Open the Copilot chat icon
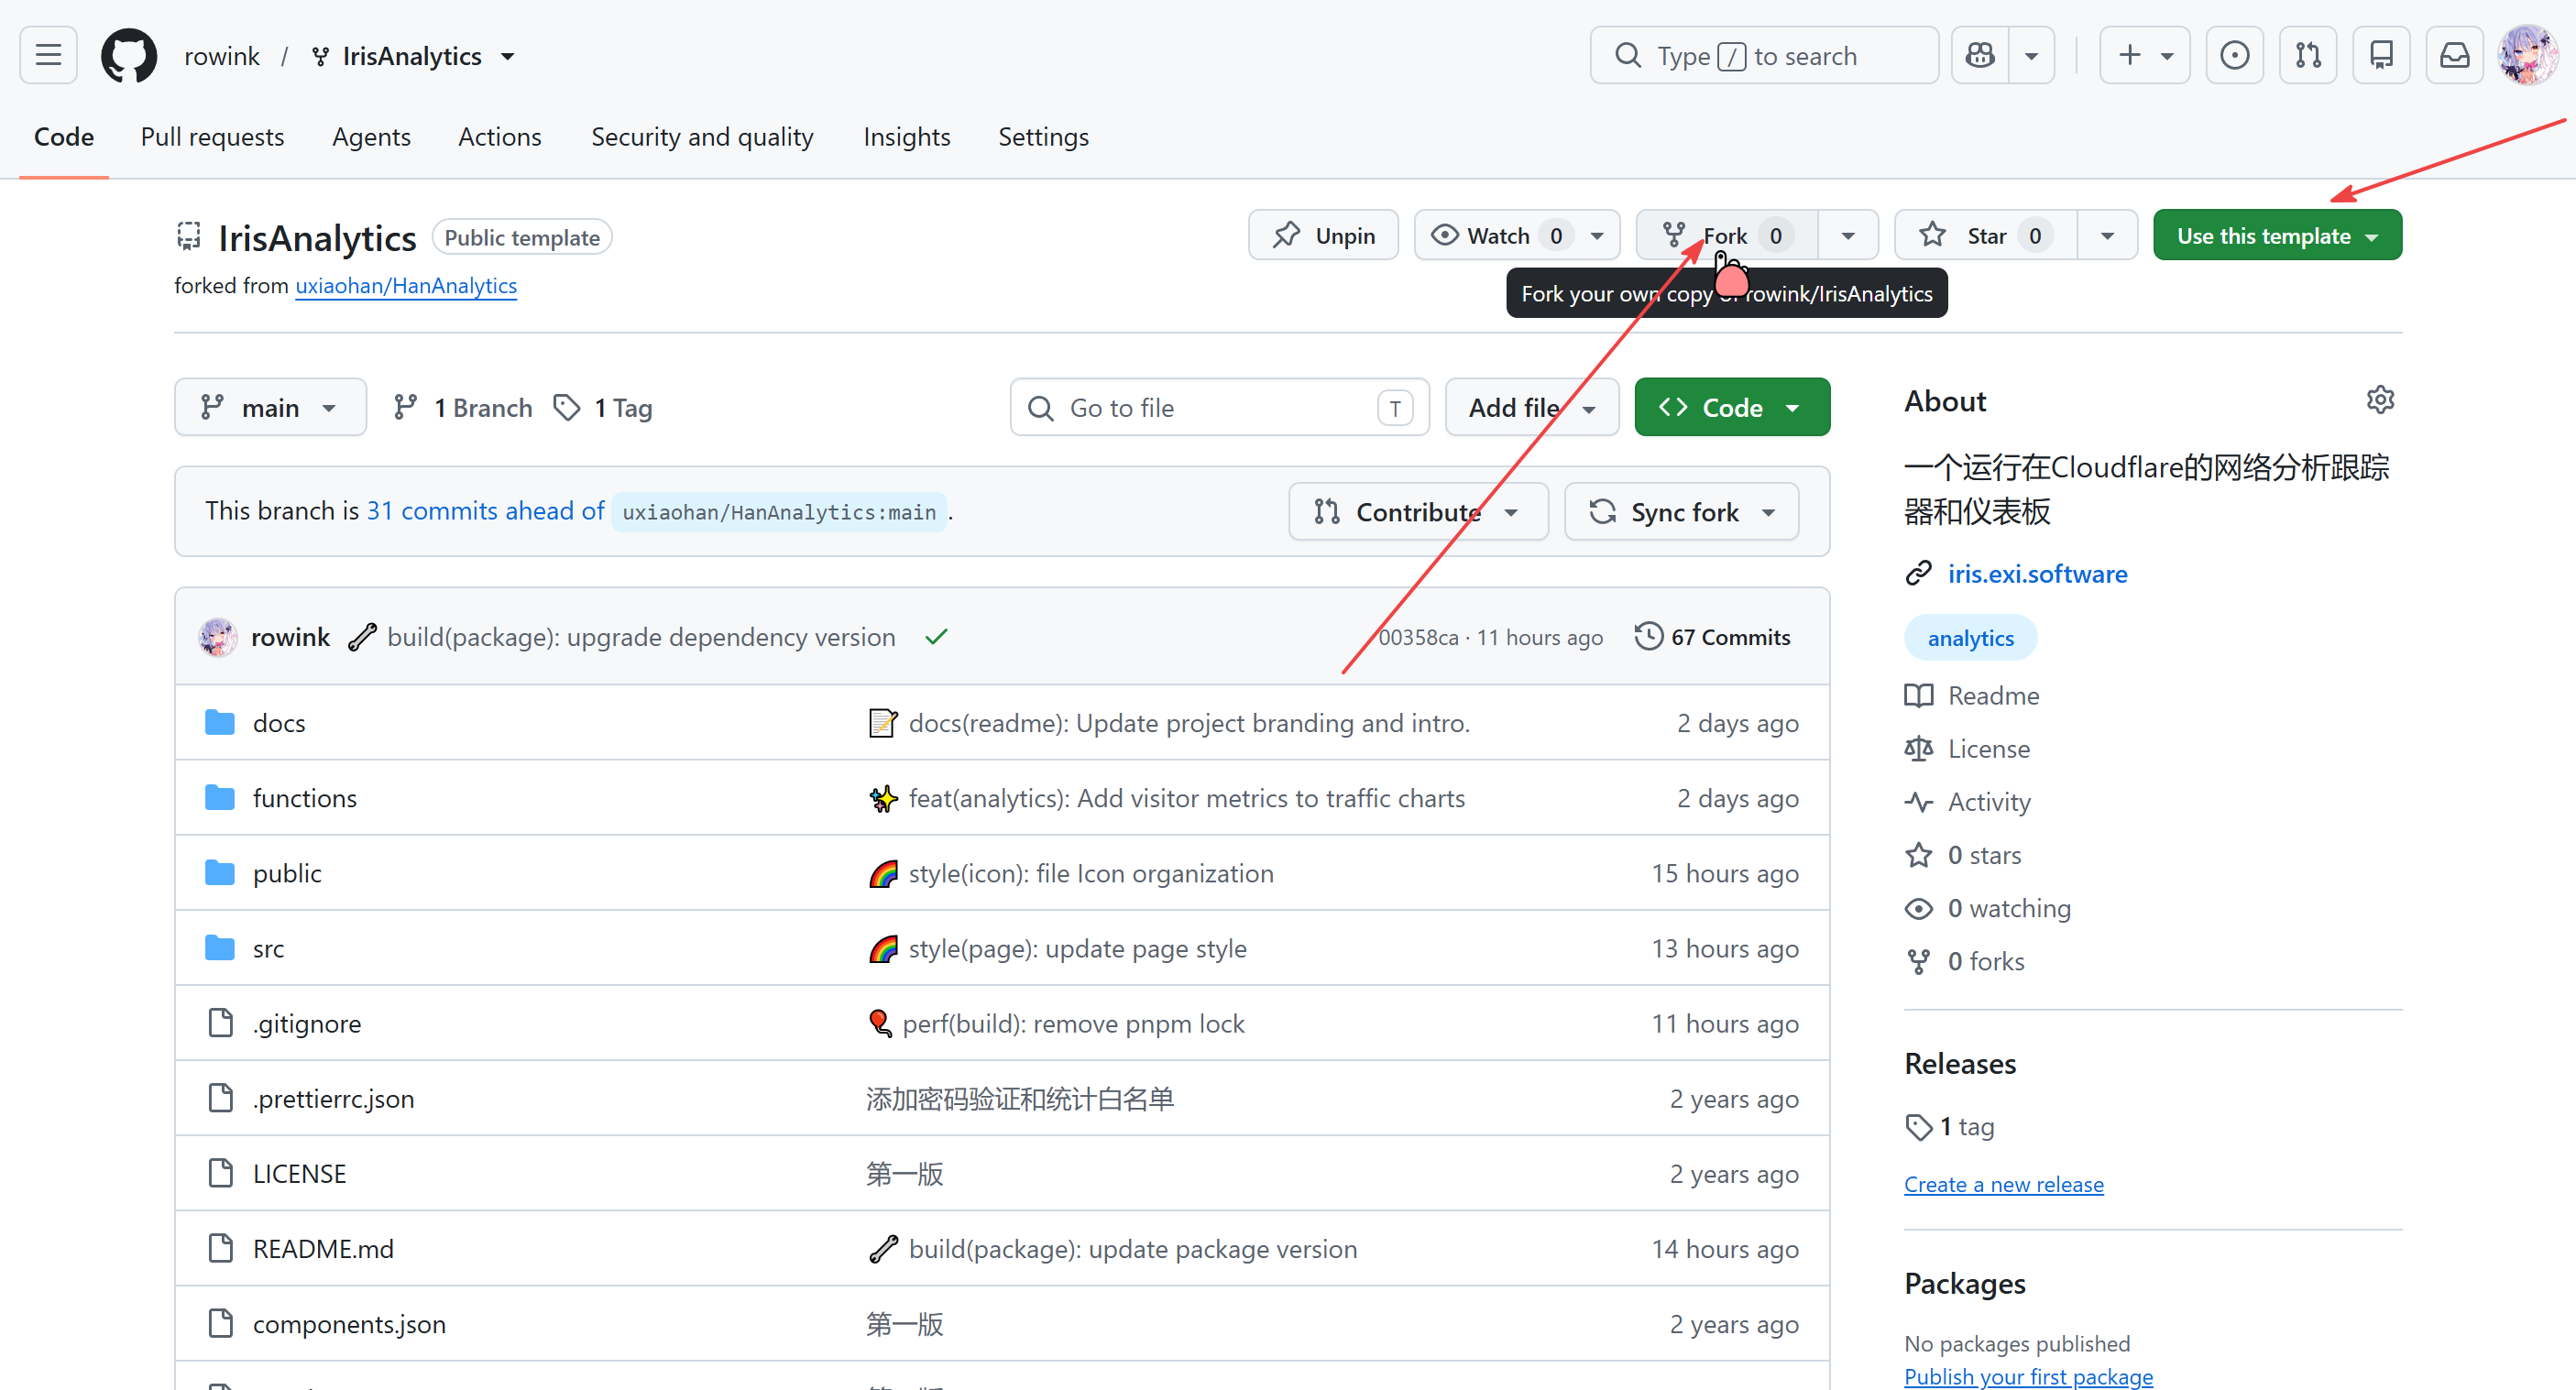This screenshot has width=2576, height=1390. (x=1980, y=56)
